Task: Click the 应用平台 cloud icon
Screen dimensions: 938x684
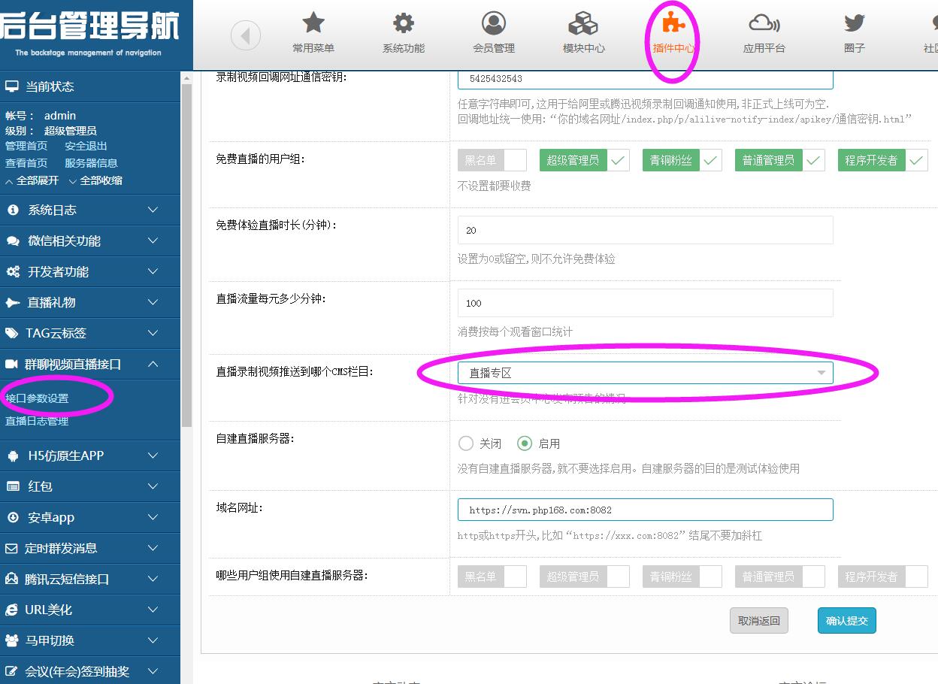Action: tap(764, 23)
